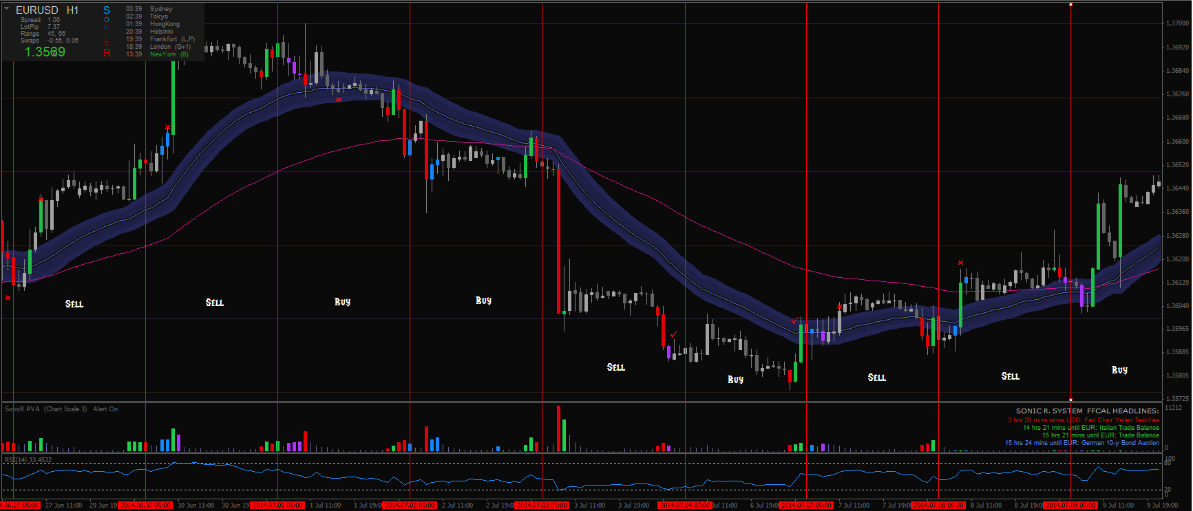Click the 2014.07.04 07:00 date marker
This screenshot has height=511, width=1193.
(684, 505)
